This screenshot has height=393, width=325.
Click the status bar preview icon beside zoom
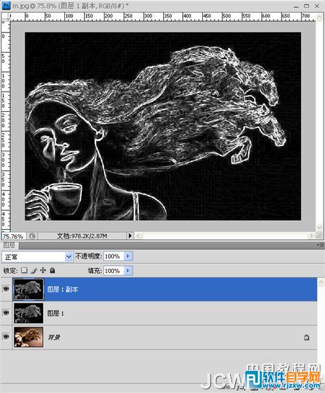coord(32,236)
